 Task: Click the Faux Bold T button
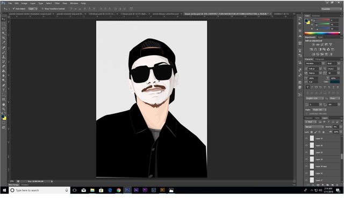pos(307,87)
